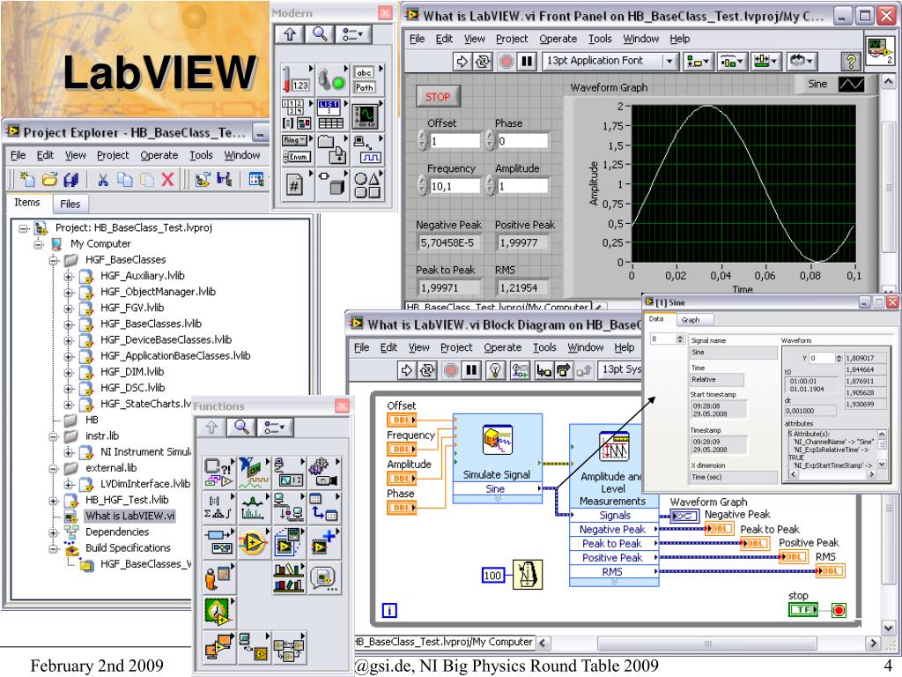
Task: Open Help menu in Front Panel window
Action: [x=679, y=39]
